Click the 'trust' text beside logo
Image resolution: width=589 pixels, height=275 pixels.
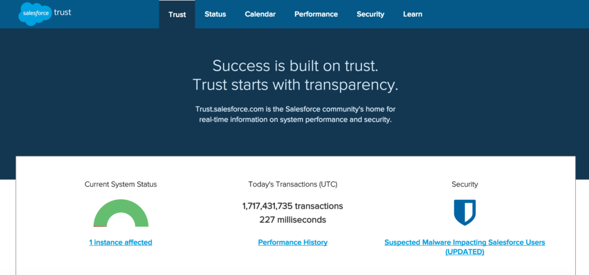pyautogui.click(x=62, y=13)
